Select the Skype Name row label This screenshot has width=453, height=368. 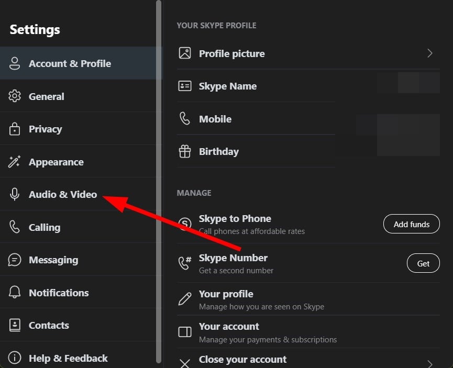(x=228, y=86)
